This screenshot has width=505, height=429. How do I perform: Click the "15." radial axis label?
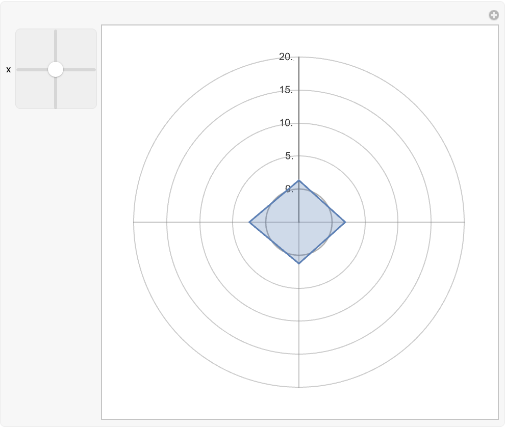tap(286, 90)
